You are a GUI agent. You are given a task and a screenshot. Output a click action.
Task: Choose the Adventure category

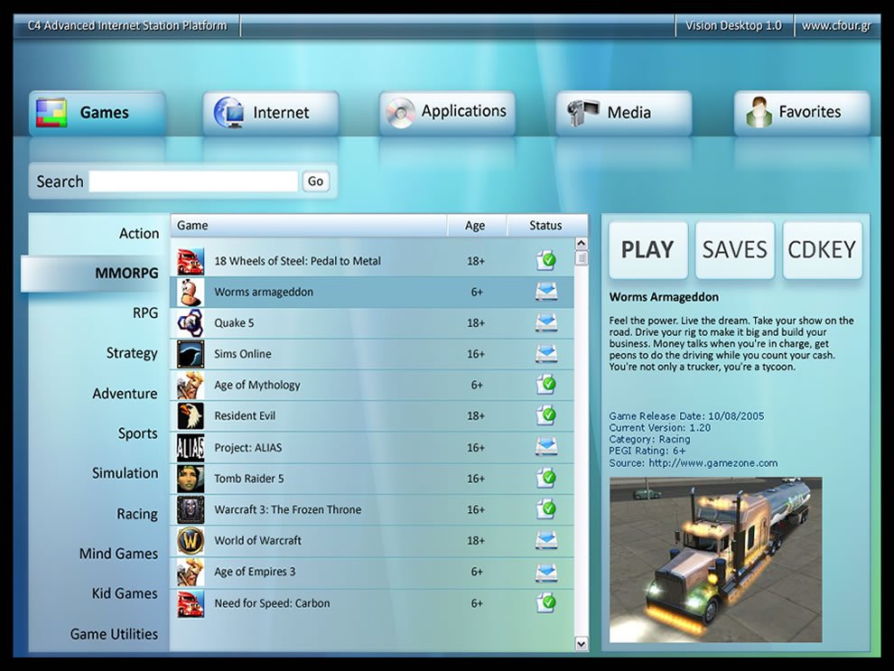125,394
